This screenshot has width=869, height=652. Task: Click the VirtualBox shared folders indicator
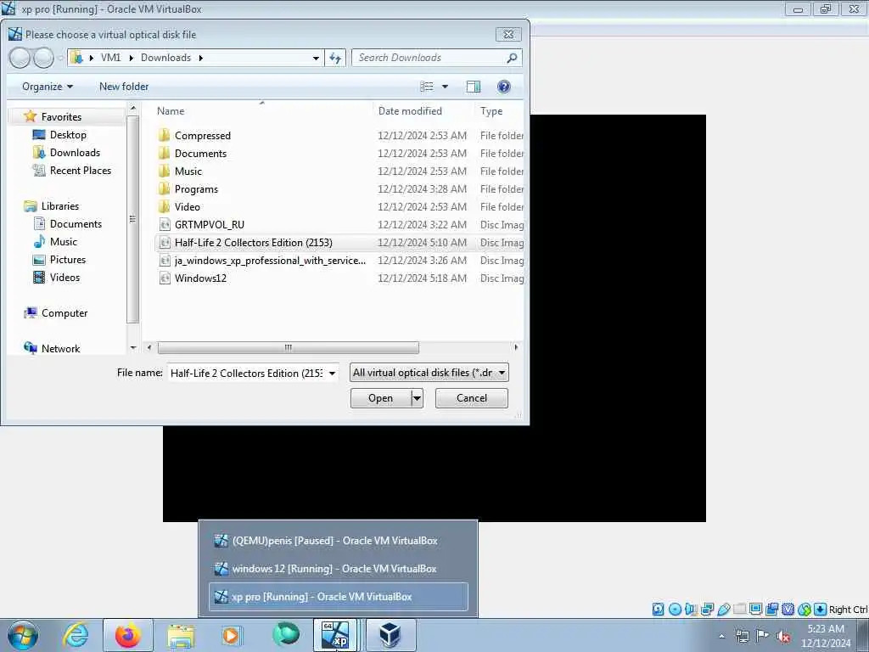pos(739,610)
